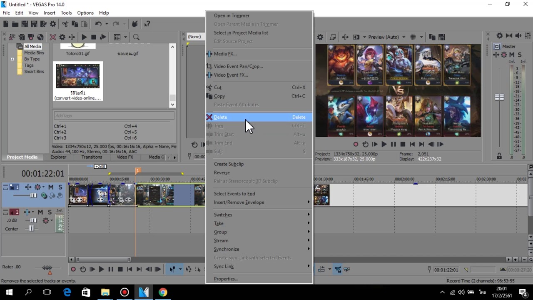533x300 pixels.
Task: Copy snapshot to clipboard in preview toolbar
Action: click(432, 37)
